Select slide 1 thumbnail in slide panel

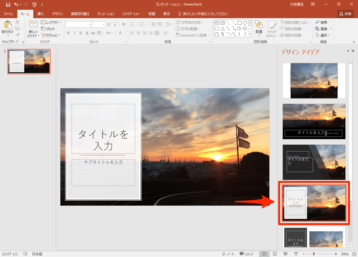pyautogui.click(x=29, y=62)
